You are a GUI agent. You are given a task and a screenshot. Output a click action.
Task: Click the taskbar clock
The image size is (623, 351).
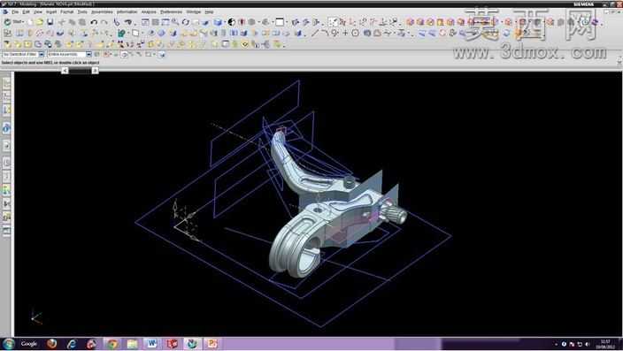[605, 344]
